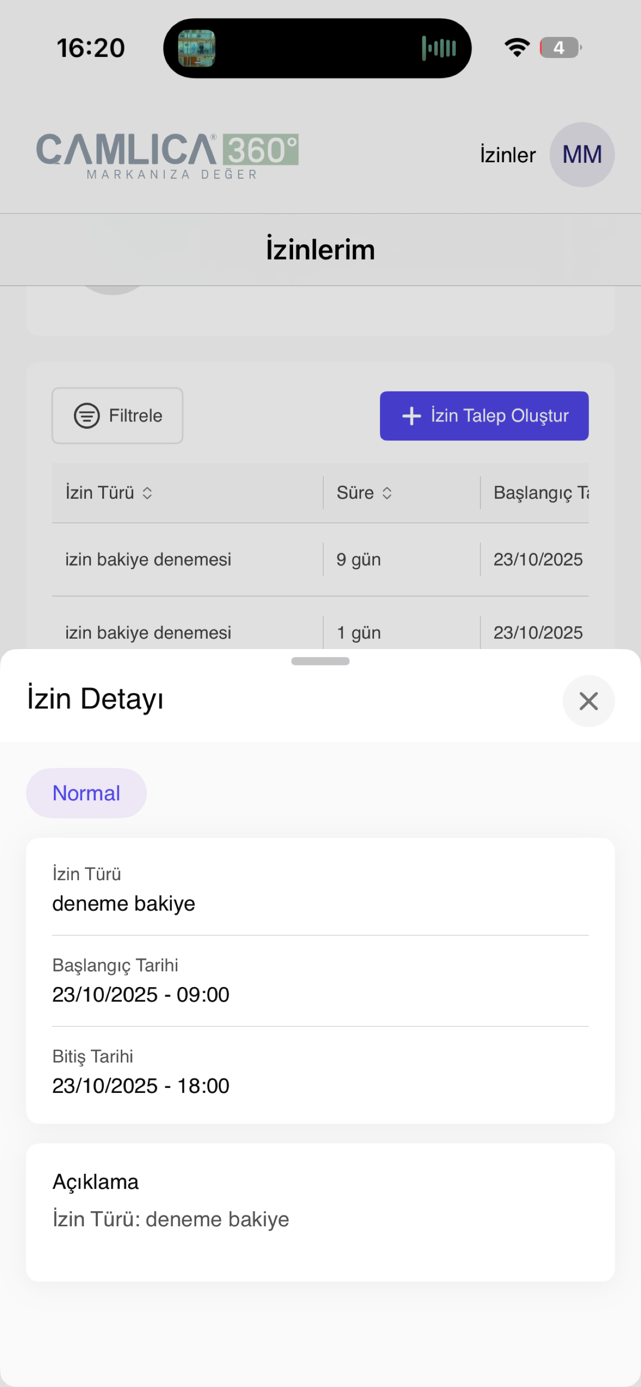This screenshot has height=1387, width=641.
Task: Tap the Wi-Fi status icon
Action: [517, 47]
